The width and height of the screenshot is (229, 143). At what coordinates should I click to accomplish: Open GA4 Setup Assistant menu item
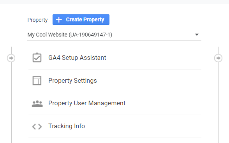click(x=77, y=58)
